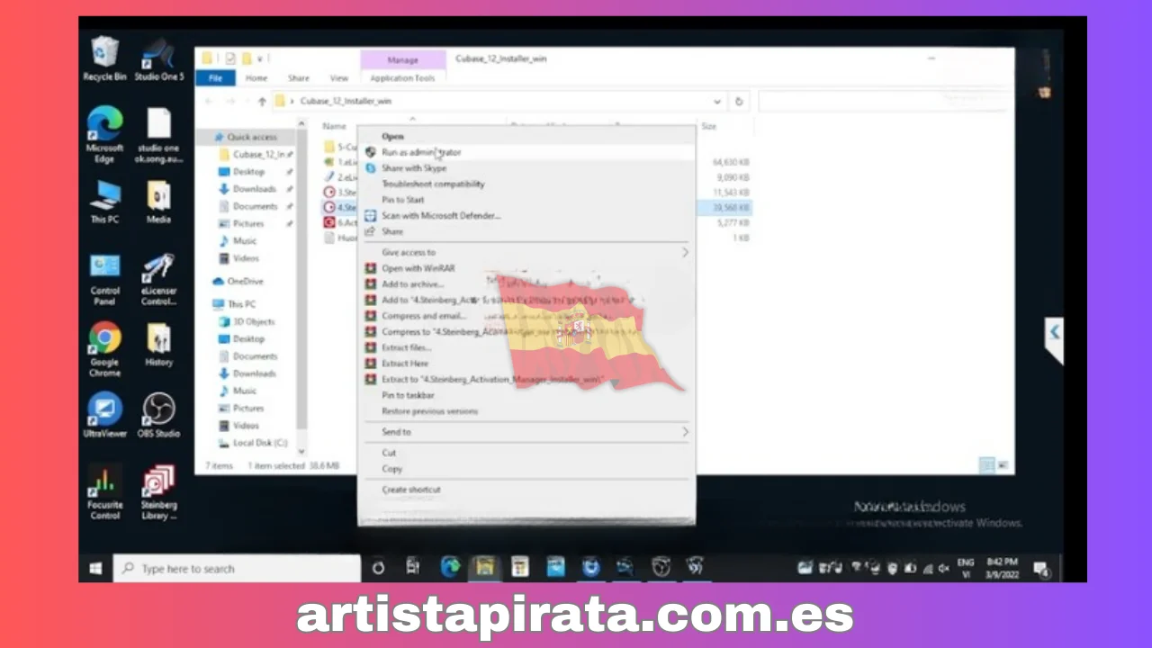Open the Control Panel desktop shortcut

[104, 279]
